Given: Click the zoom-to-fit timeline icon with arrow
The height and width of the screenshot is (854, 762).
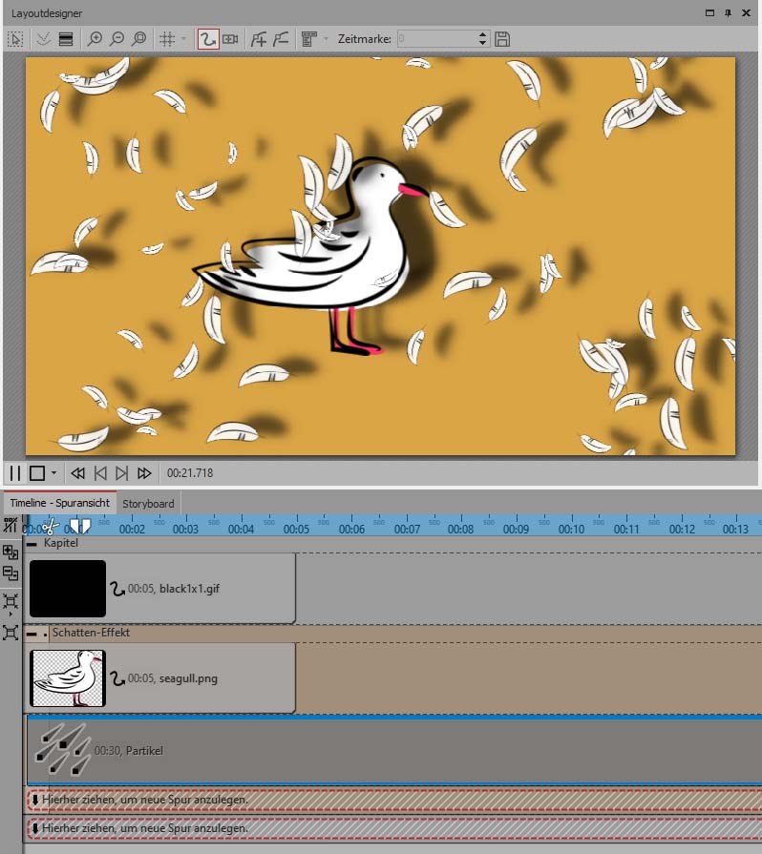Looking at the screenshot, I should tap(11, 602).
